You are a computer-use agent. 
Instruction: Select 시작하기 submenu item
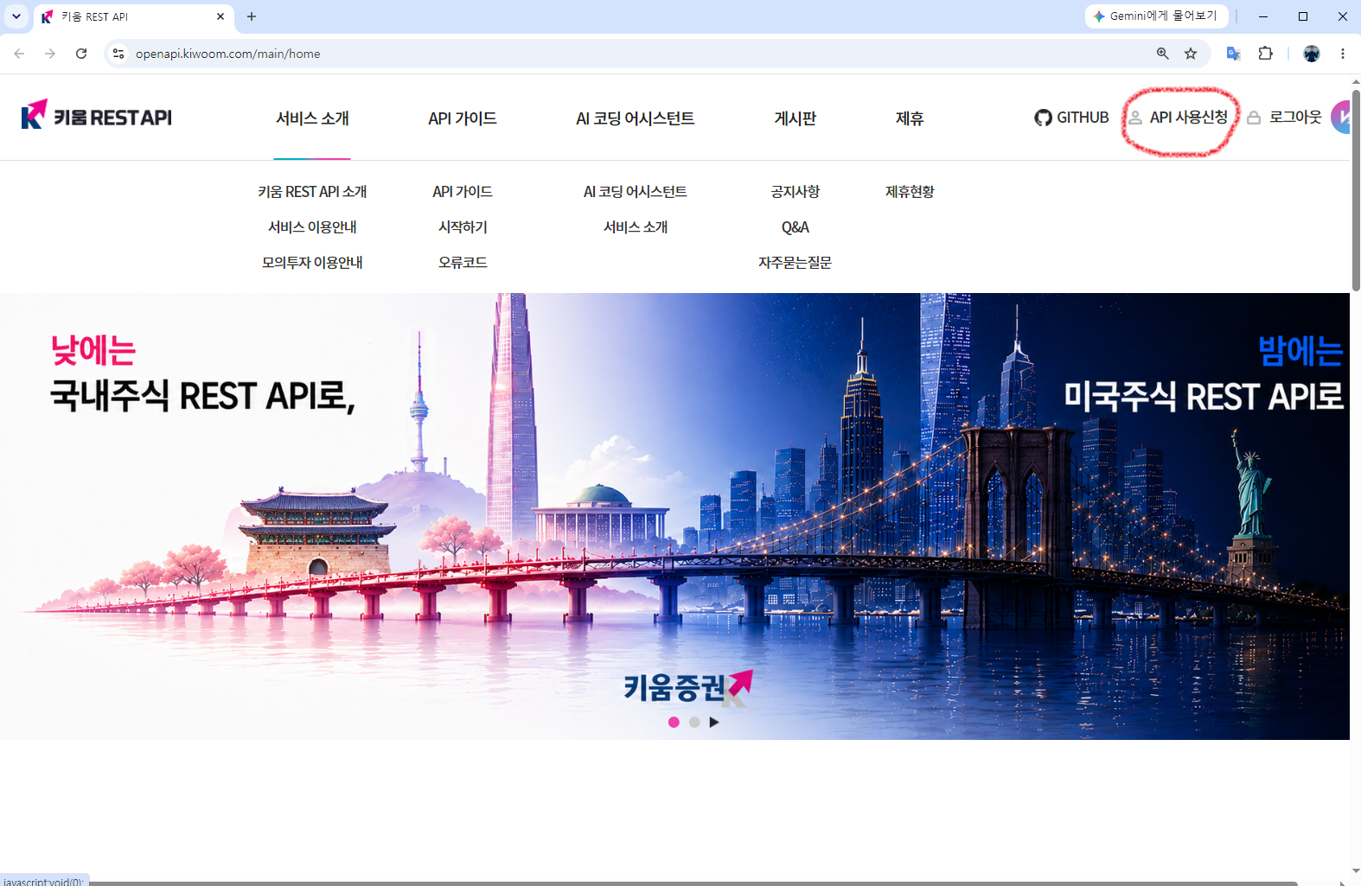click(x=463, y=227)
